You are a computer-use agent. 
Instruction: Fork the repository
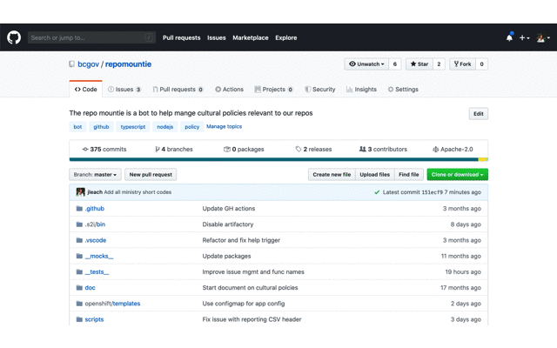(462, 64)
